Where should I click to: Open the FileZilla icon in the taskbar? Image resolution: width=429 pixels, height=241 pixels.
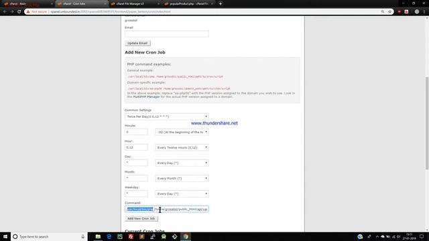(x=131, y=236)
